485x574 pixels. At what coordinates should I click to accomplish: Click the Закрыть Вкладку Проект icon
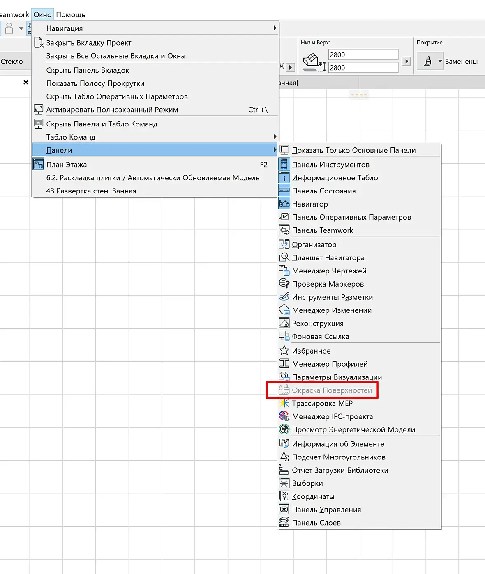click(x=39, y=43)
